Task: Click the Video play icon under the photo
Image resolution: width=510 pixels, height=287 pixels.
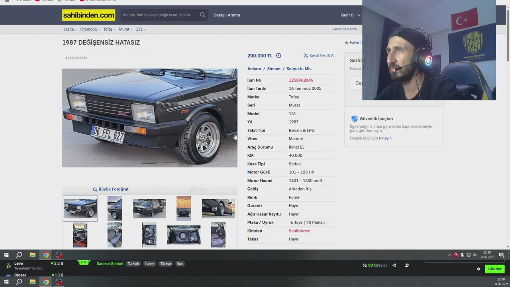Action: (192, 189)
